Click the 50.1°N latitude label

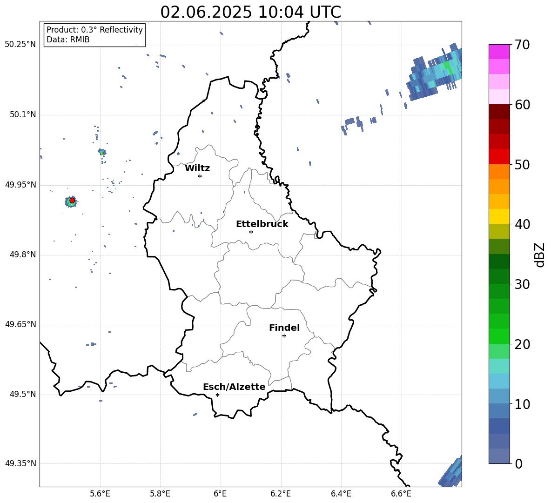23,115
